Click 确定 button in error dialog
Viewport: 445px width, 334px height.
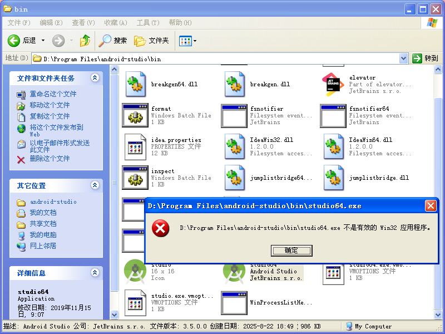[291, 250]
